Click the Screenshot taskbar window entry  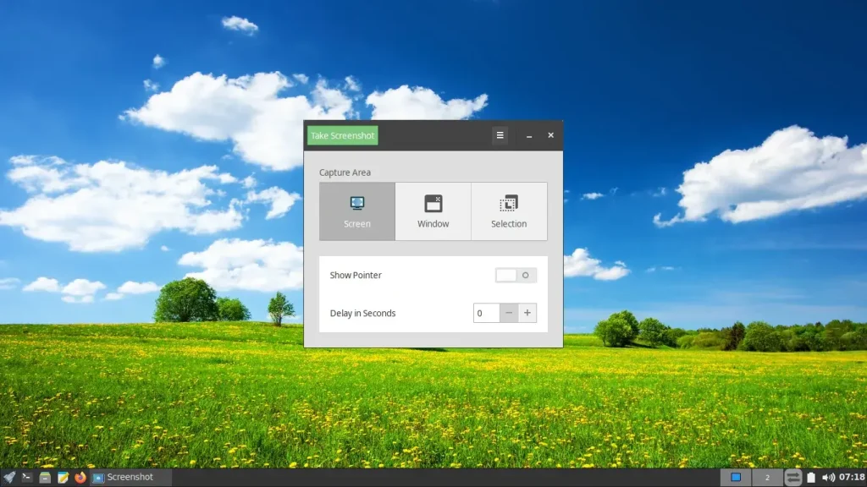click(x=130, y=477)
